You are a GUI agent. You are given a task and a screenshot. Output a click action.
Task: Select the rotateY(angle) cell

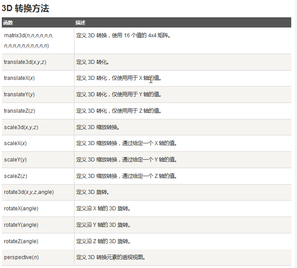pos(38,225)
